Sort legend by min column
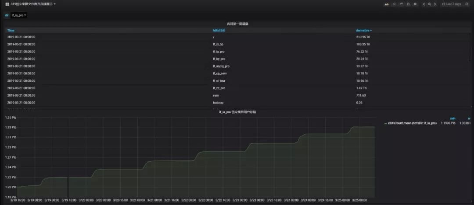Viewport: 474px width, 205px height. [x=452, y=118]
